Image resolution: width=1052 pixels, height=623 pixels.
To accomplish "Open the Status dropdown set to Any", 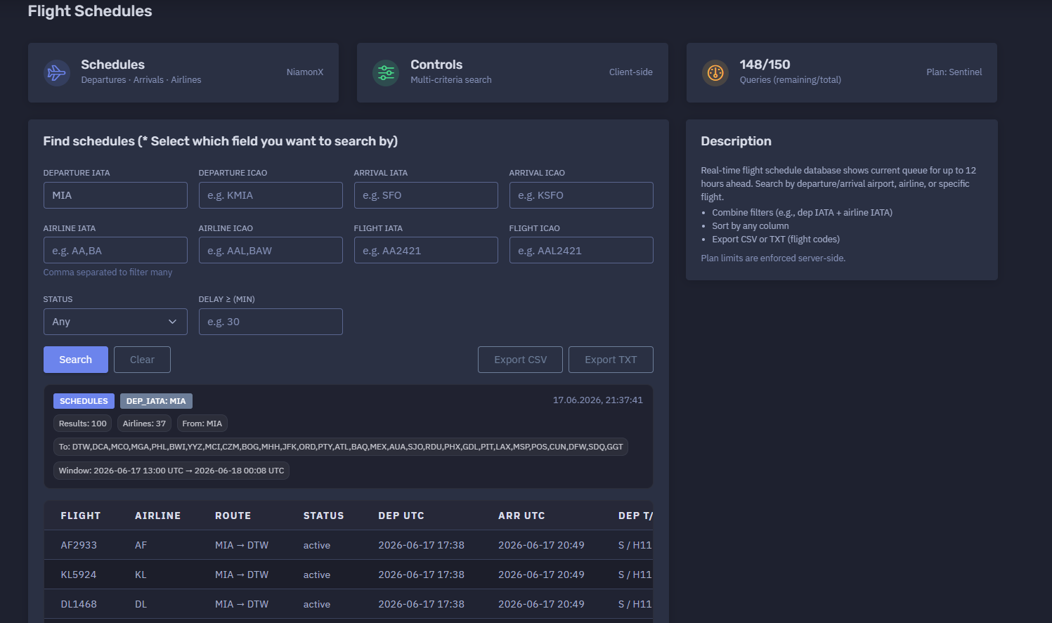I will click(x=115, y=322).
